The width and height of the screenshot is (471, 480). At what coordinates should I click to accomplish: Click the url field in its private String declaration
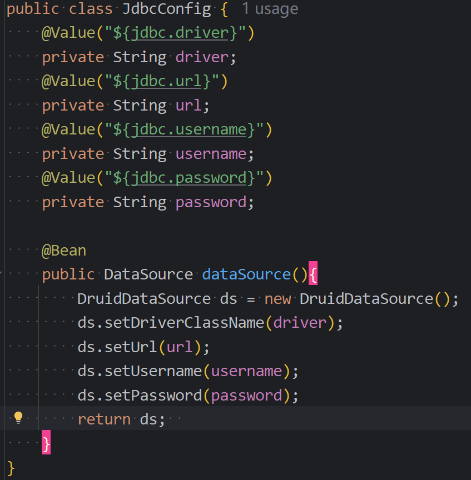point(189,106)
